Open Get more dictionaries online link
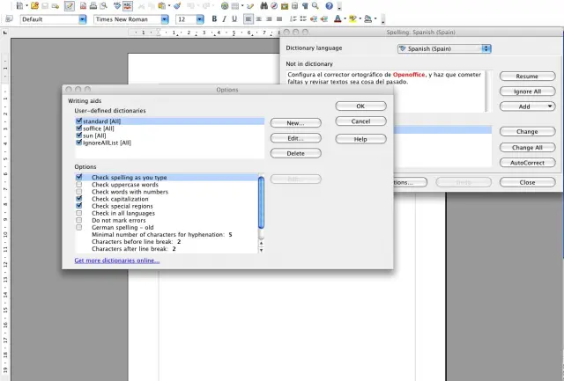Image resolution: width=564 pixels, height=381 pixels. tap(117, 260)
